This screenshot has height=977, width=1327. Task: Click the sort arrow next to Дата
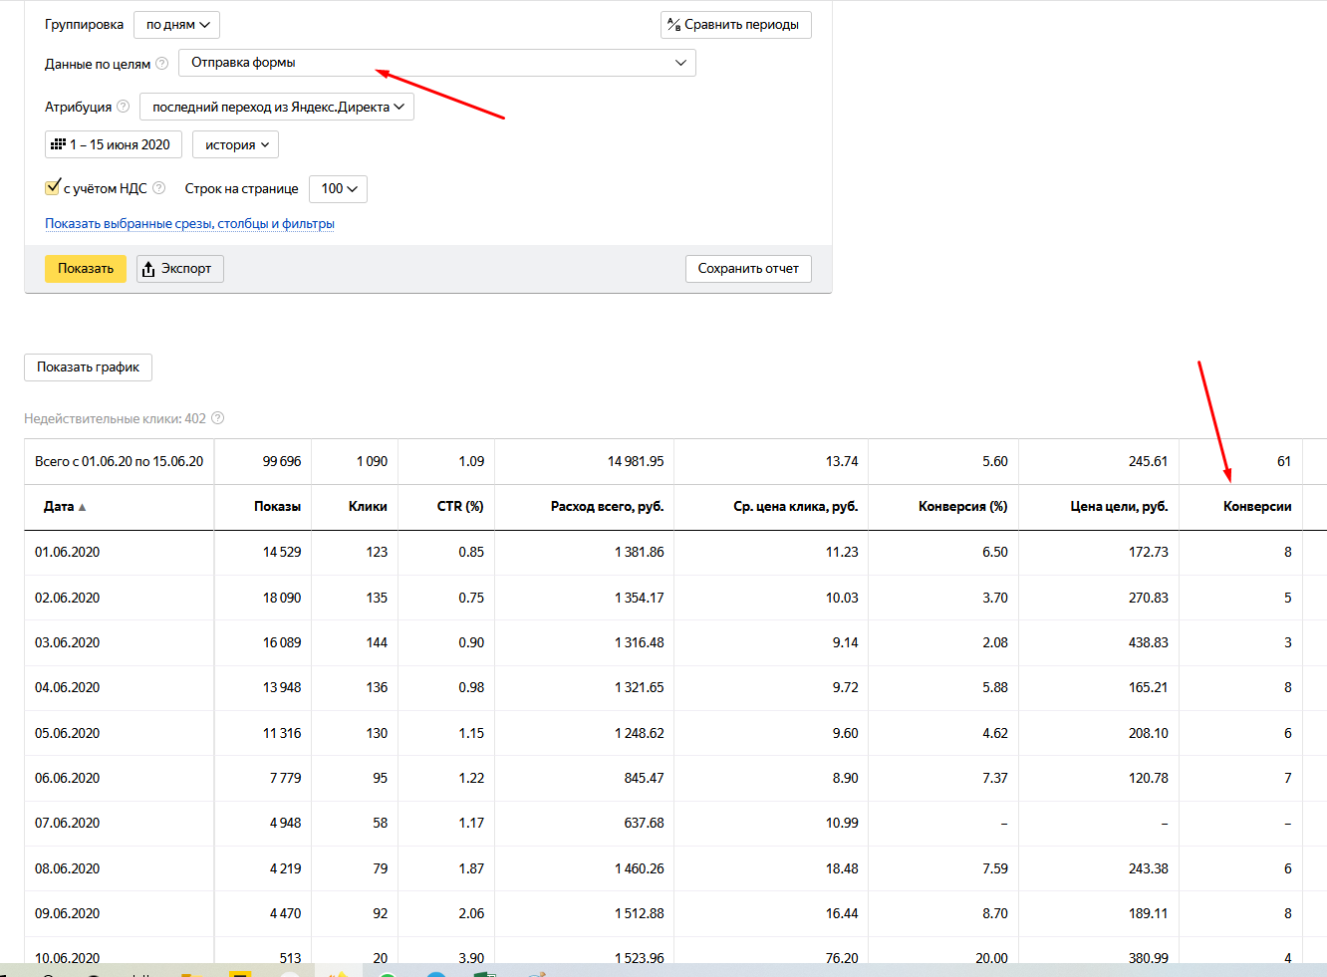coord(82,507)
